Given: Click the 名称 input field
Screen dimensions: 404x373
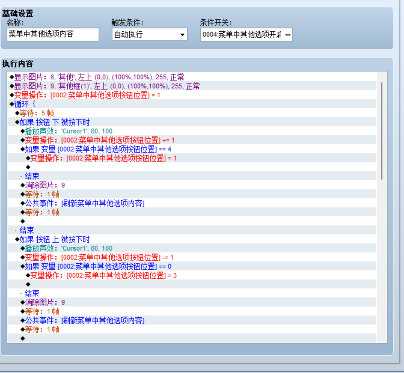Looking at the screenshot, I should pos(53,34).
